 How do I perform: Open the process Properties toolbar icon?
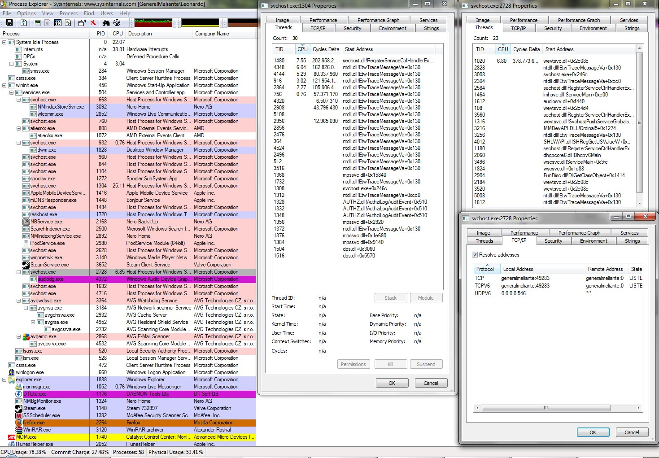[x=82, y=22]
